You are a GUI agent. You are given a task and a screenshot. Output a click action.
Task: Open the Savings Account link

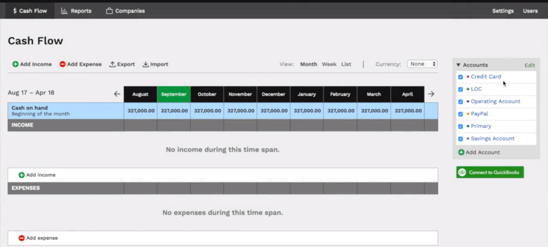pyautogui.click(x=493, y=139)
